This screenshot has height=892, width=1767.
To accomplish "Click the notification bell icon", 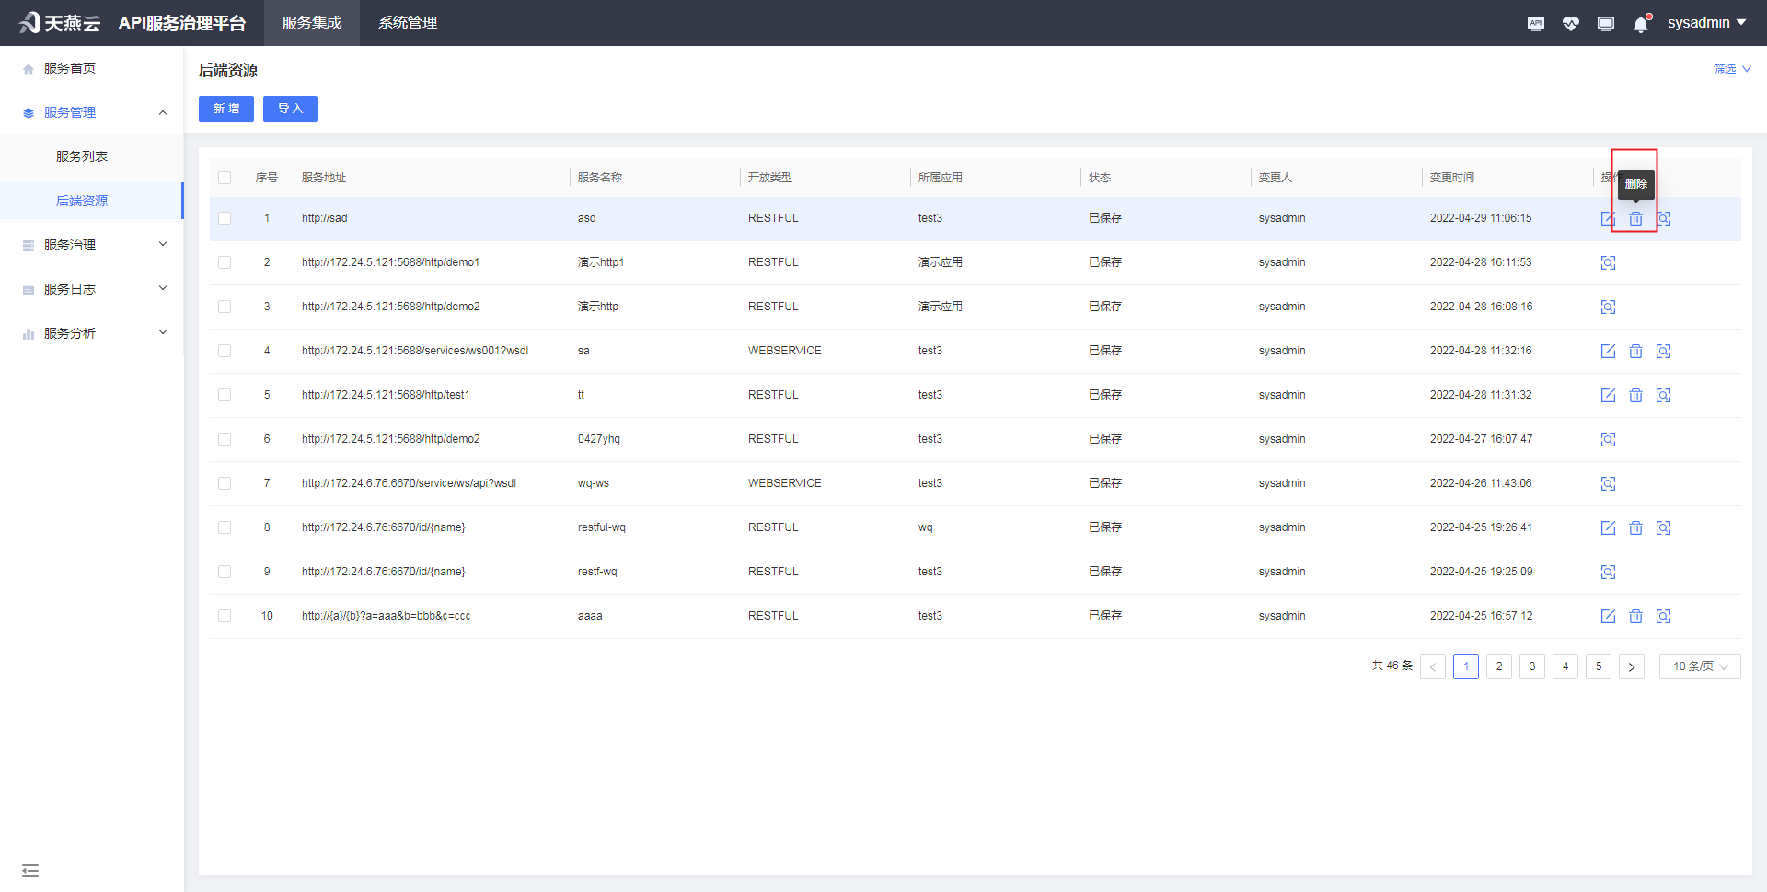I will point(1641,24).
